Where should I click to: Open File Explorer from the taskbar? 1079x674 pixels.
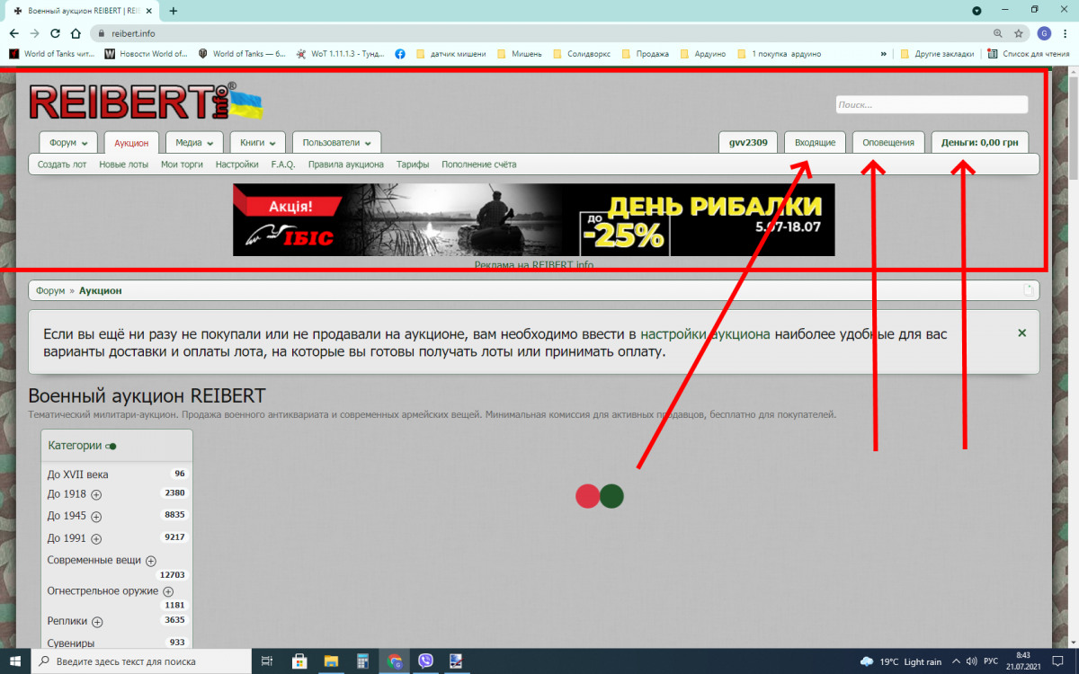pos(331,661)
